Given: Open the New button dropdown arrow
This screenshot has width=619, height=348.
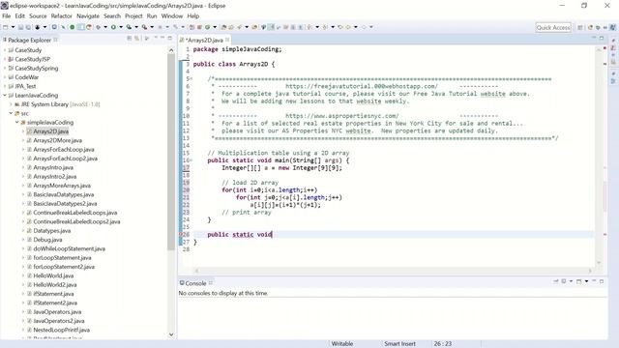Looking at the screenshot, I should 13,27.
